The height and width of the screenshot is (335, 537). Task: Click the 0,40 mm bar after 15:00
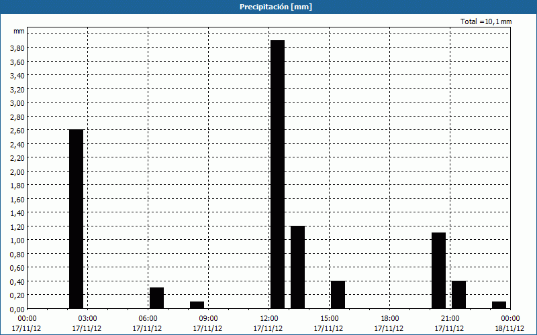tap(338, 295)
